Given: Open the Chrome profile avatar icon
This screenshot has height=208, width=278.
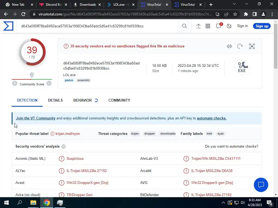Looking at the screenshot, I should 263,14.
